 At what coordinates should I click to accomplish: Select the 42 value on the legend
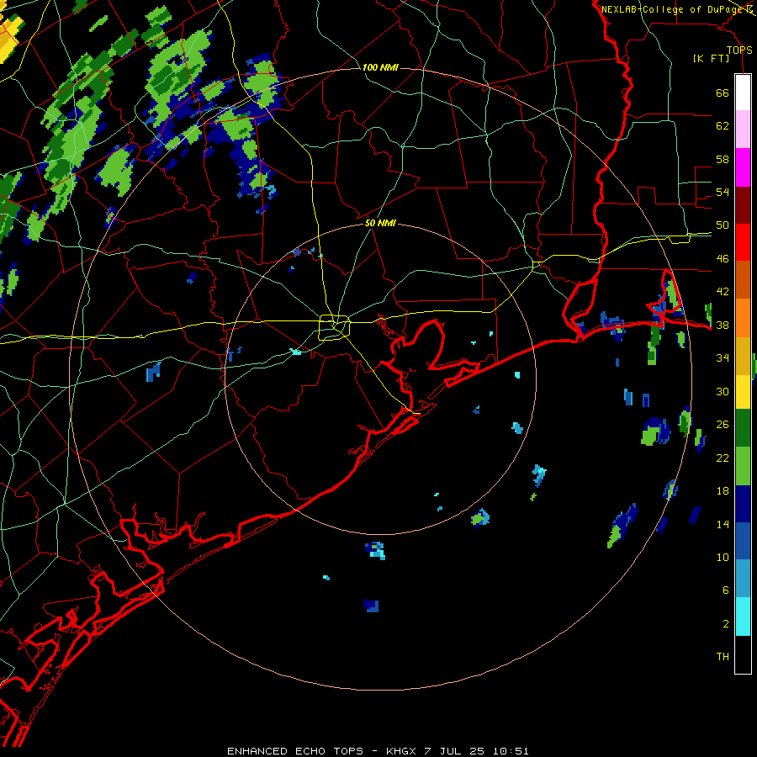723,292
